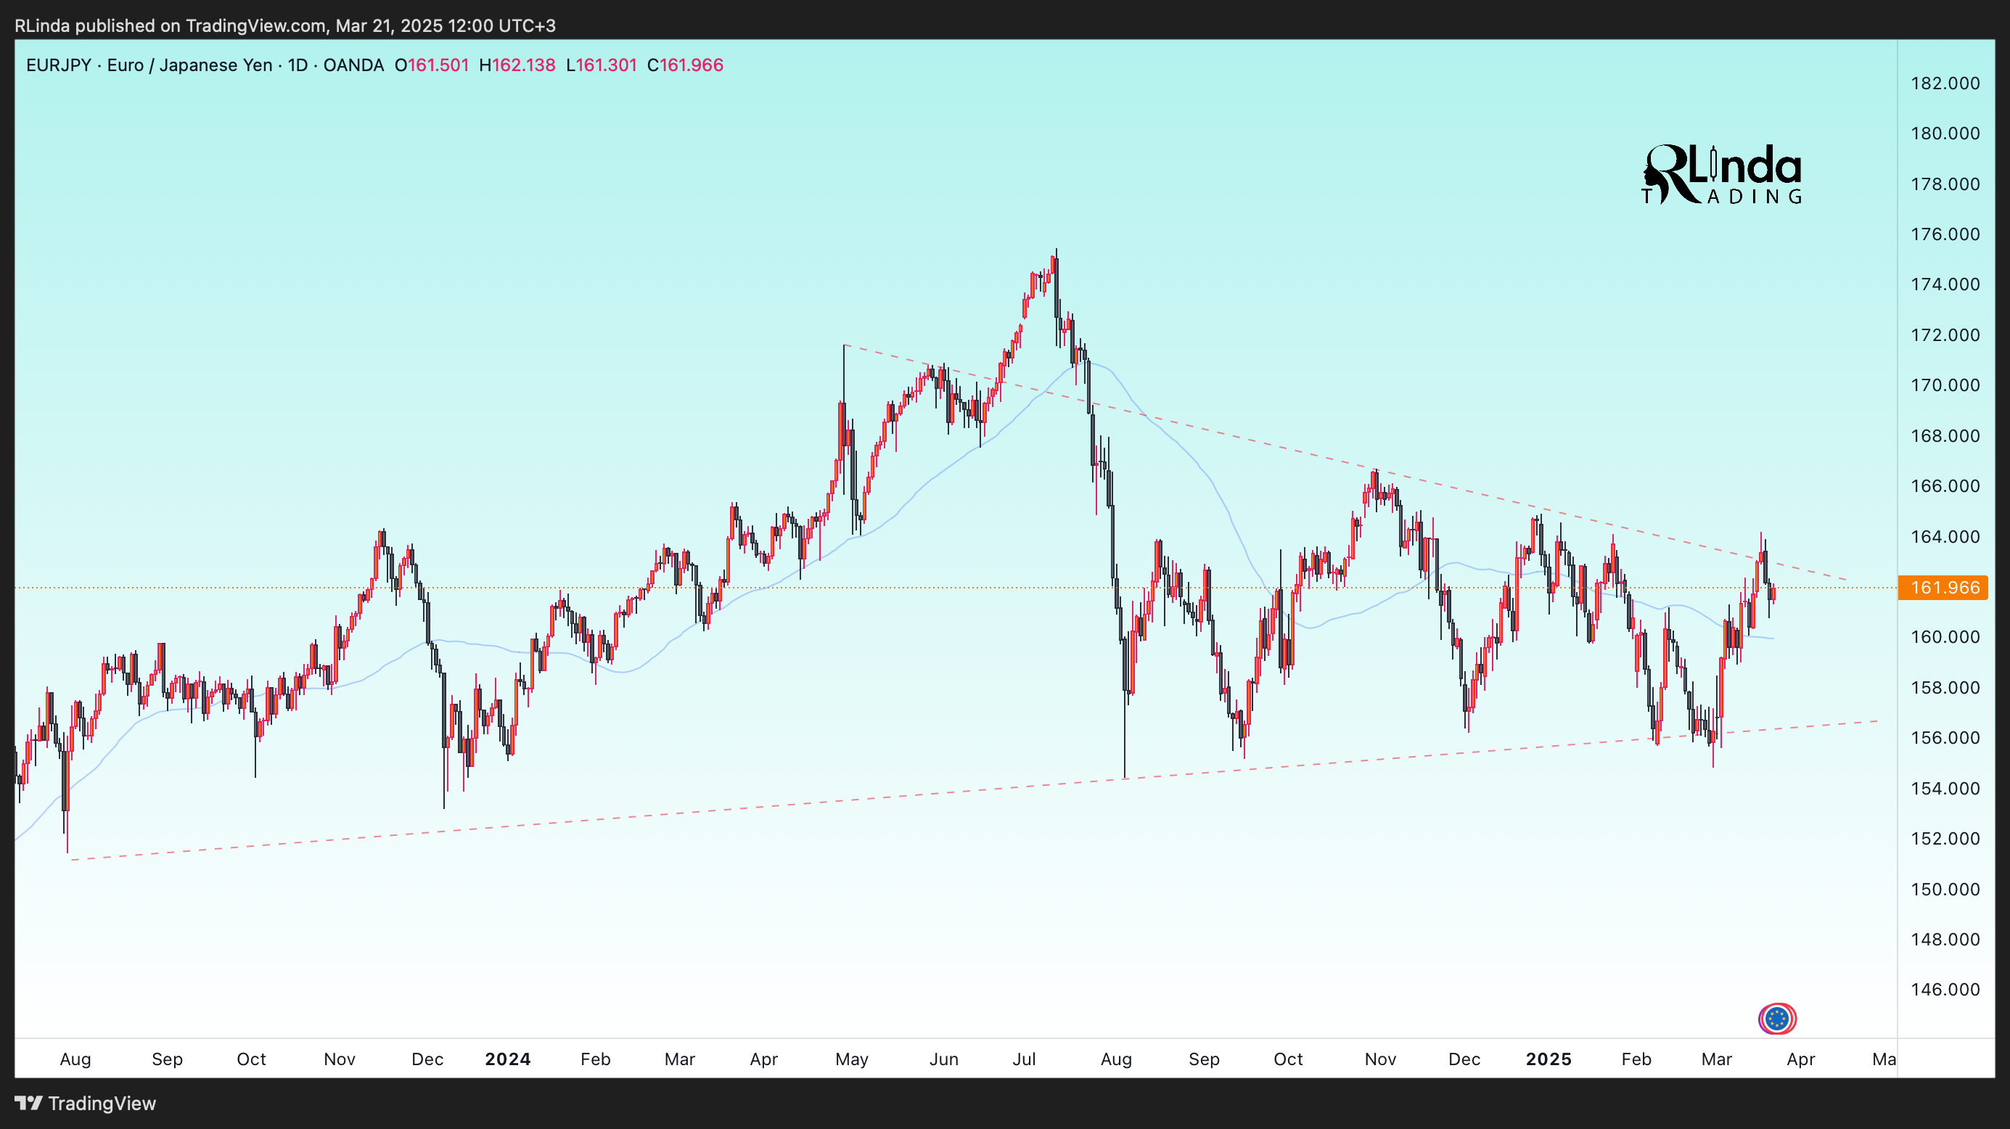Click the 154.000 price axis label

(1945, 788)
